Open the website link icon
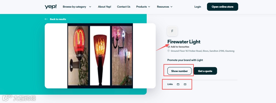This screenshot has height=103, width=276. [x=178, y=84]
